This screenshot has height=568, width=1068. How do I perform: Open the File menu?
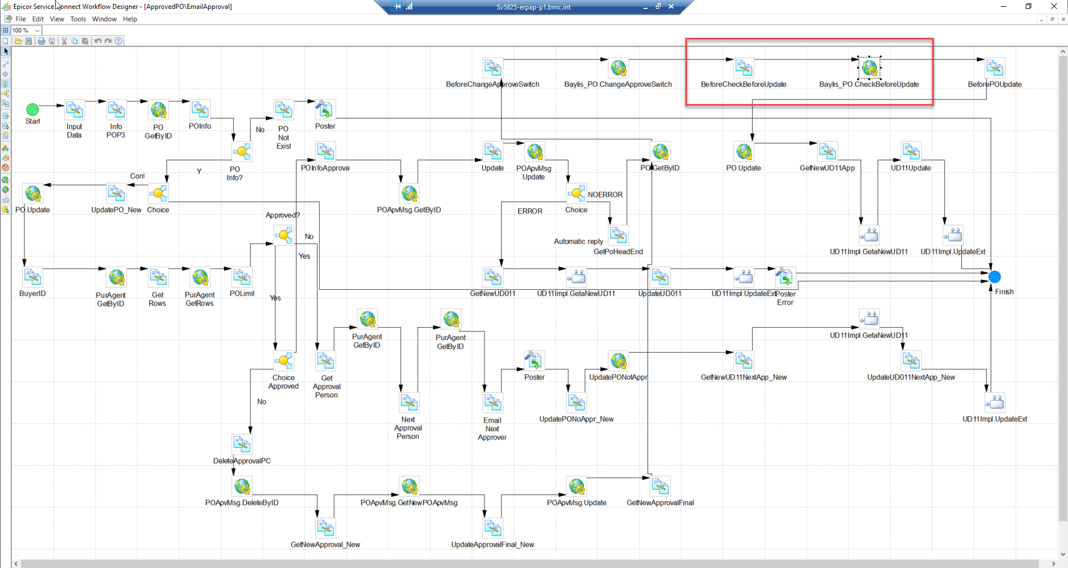[21, 19]
